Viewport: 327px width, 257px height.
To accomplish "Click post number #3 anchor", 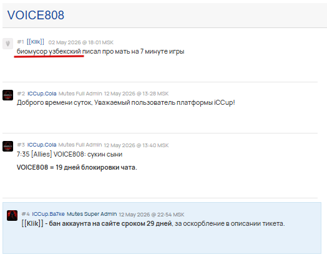I will point(21,145).
